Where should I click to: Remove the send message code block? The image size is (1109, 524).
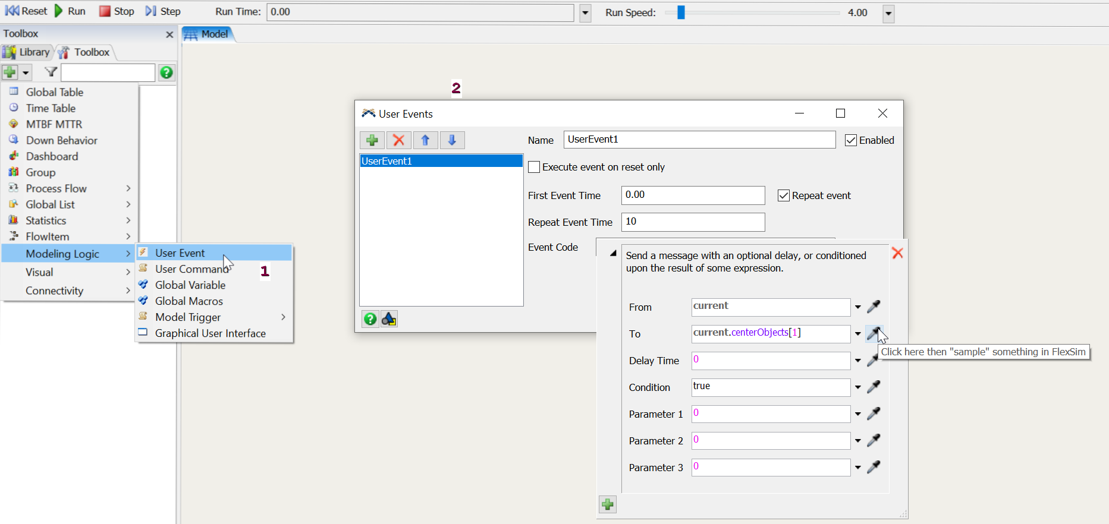coord(897,253)
